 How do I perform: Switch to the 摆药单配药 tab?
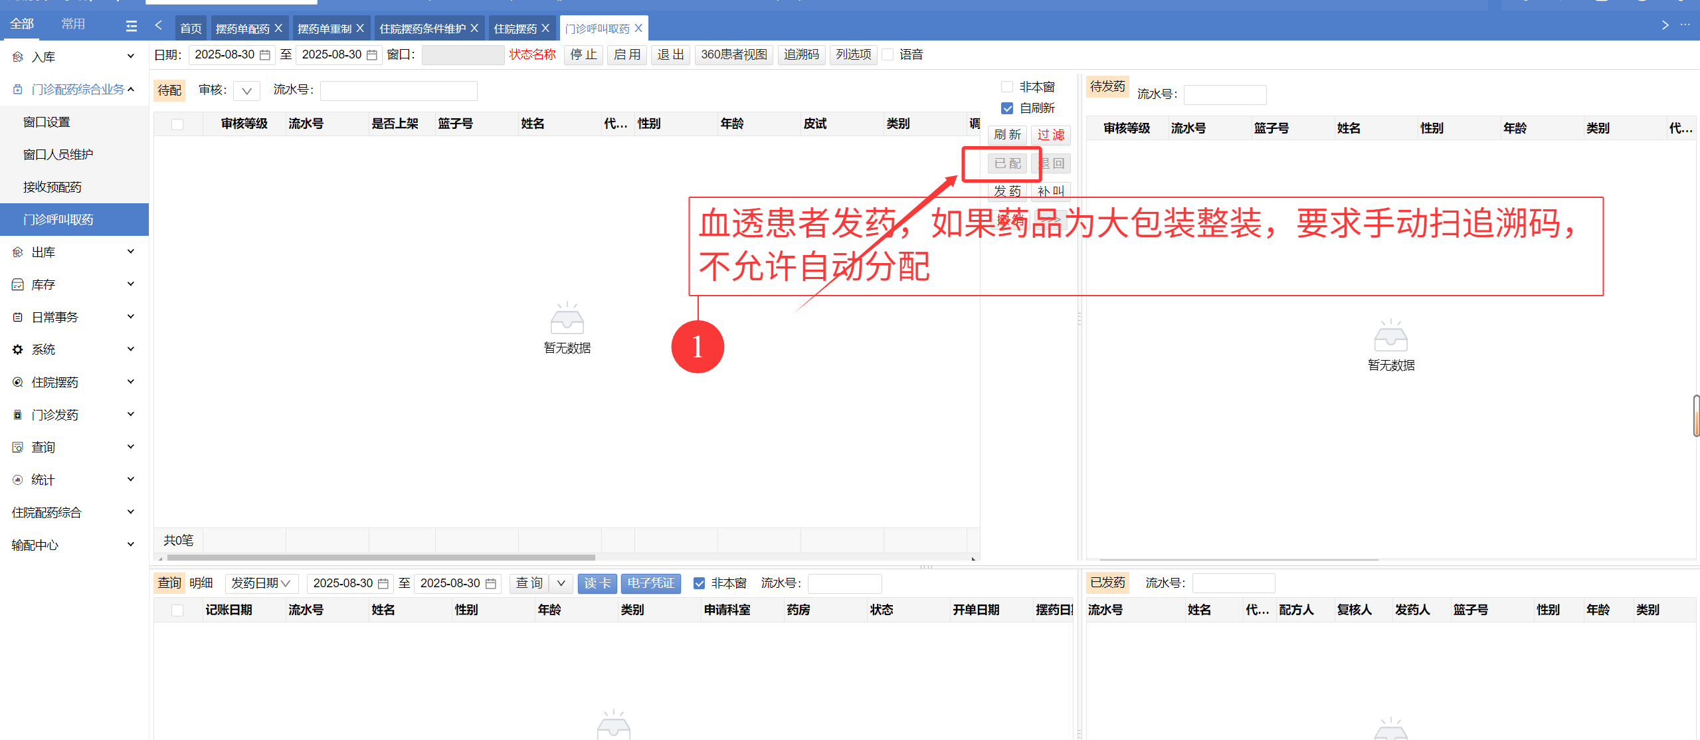pyautogui.click(x=242, y=29)
